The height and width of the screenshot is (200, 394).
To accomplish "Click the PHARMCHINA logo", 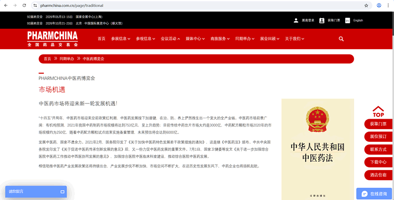I will tap(52, 38).
